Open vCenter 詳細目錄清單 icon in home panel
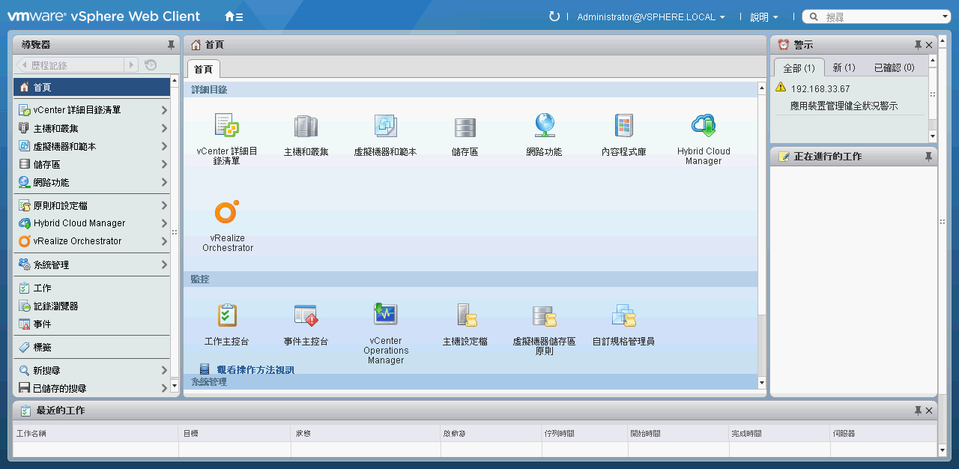Screen dimensions: 959x469 227,127
